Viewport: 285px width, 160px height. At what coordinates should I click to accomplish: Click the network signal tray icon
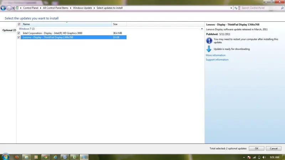(x=254, y=157)
